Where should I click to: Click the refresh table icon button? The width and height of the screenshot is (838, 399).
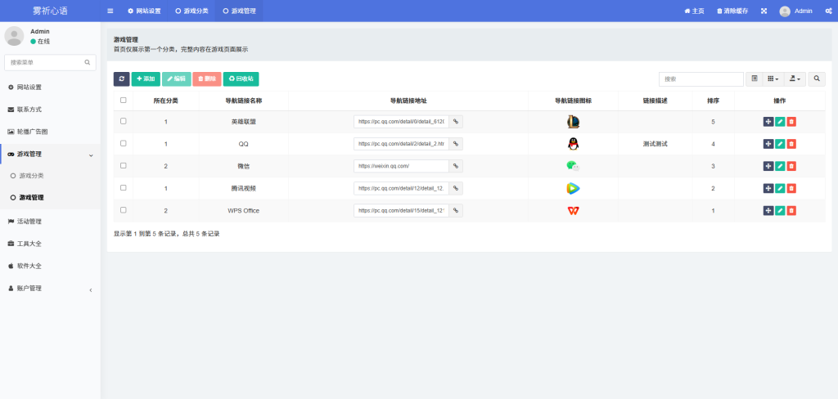click(x=121, y=79)
